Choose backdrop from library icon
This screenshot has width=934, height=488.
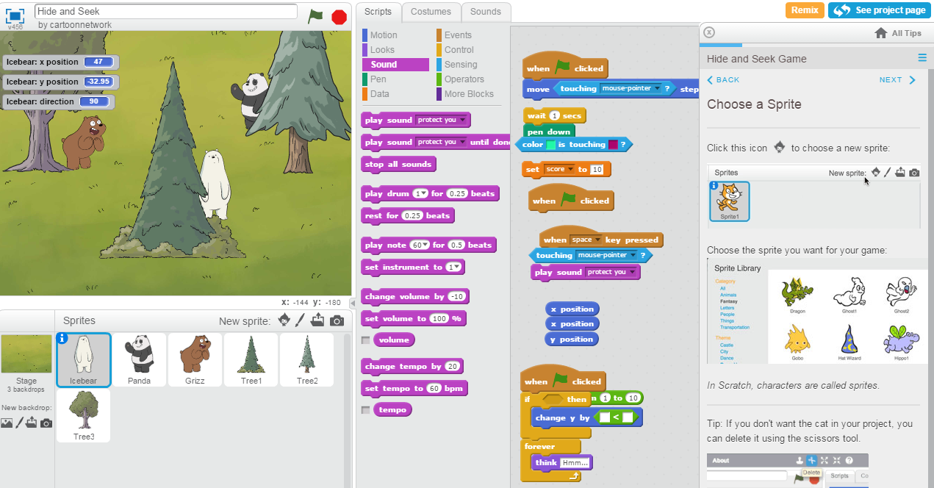click(7, 423)
